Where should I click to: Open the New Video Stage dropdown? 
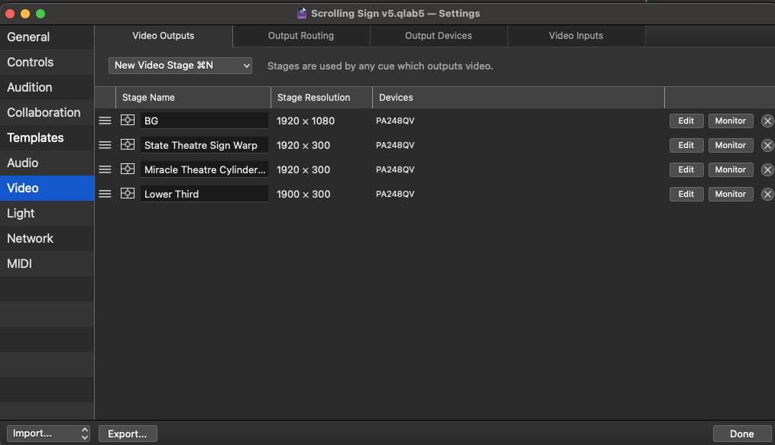click(180, 66)
